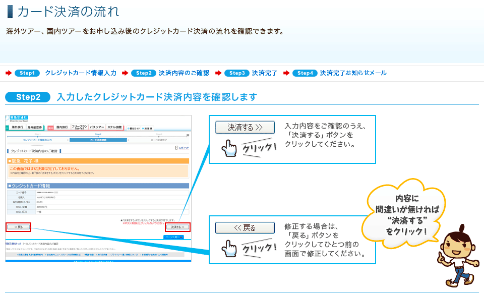Click the pointing hand icon under 決済する

point(229,148)
